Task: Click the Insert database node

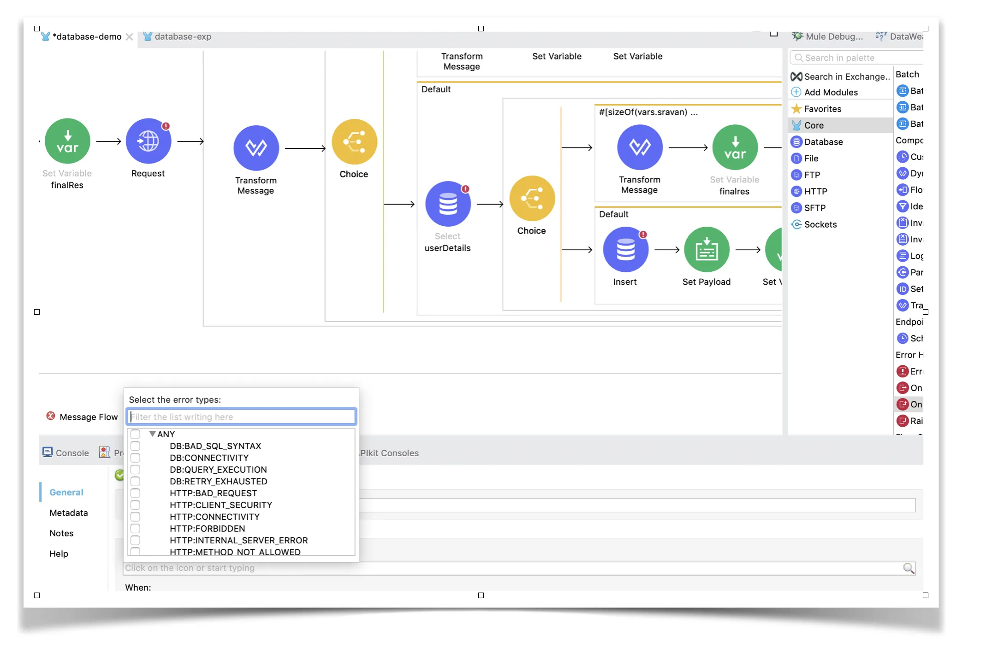Action: [x=625, y=250]
